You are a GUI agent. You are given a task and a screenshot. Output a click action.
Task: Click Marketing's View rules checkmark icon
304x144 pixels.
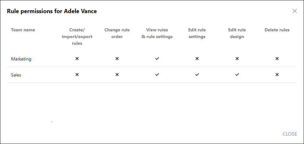click(157, 59)
